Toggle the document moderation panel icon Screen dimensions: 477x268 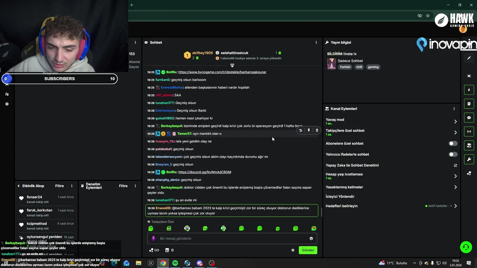pyautogui.click(x=469, y=103)
